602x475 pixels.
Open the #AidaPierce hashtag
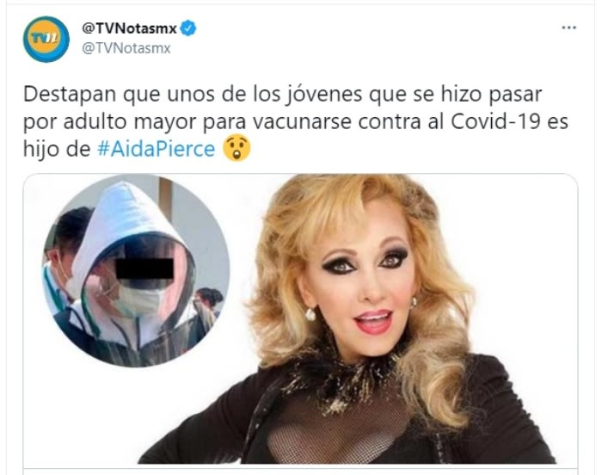(156, 149)
